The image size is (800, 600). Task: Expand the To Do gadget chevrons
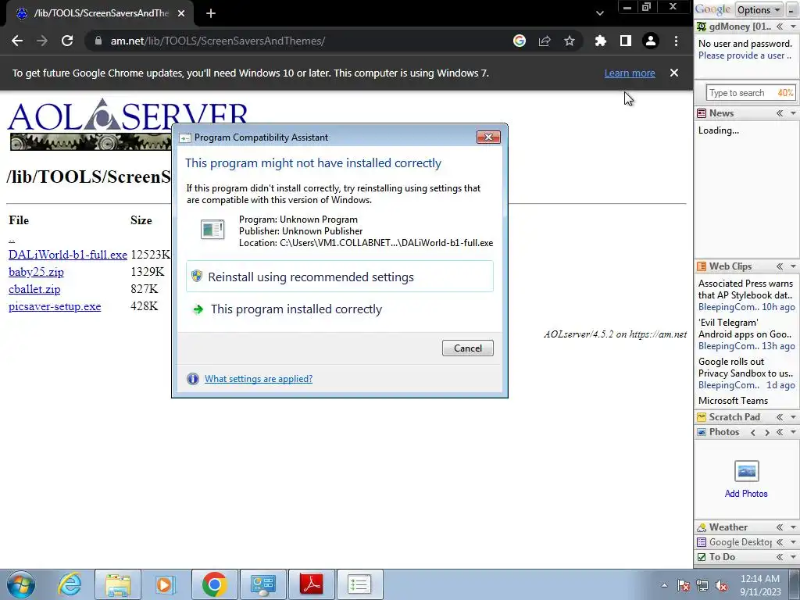pos(780,556)
